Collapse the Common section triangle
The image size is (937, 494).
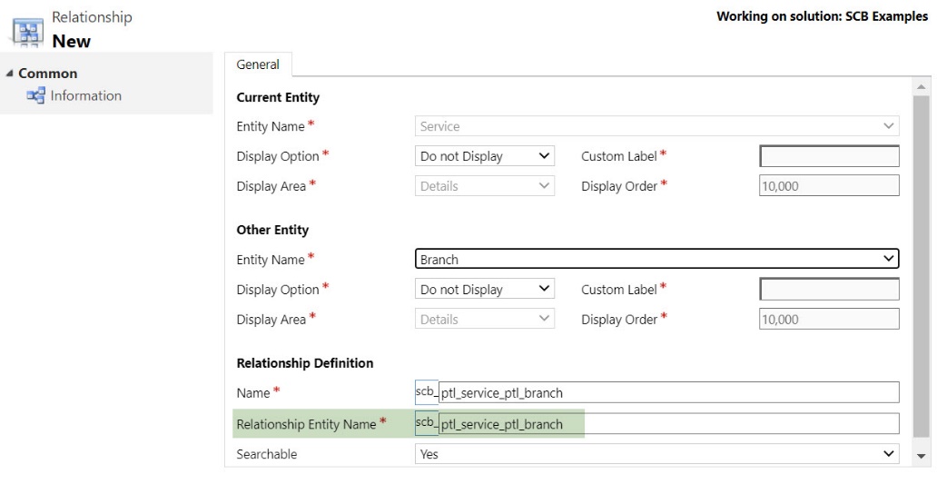9,73
